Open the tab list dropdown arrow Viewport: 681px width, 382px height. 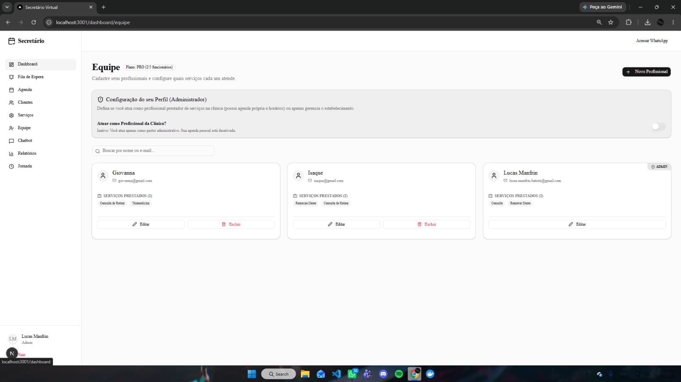[x=7, y=7]
